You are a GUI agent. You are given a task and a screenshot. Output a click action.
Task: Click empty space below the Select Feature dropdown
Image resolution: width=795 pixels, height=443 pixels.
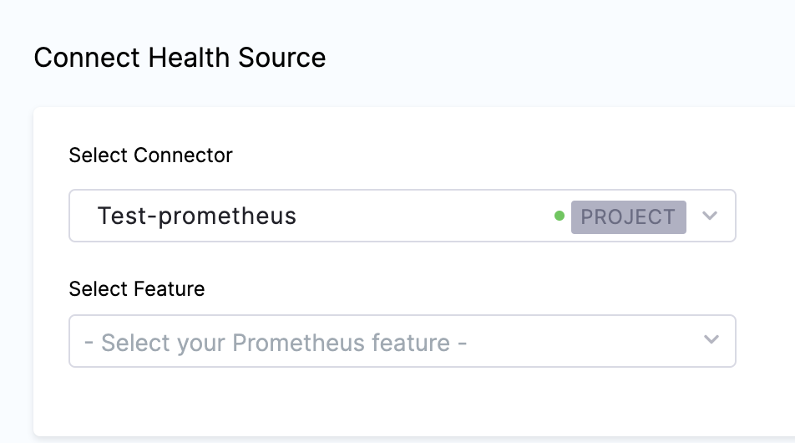tap(401, 401)
